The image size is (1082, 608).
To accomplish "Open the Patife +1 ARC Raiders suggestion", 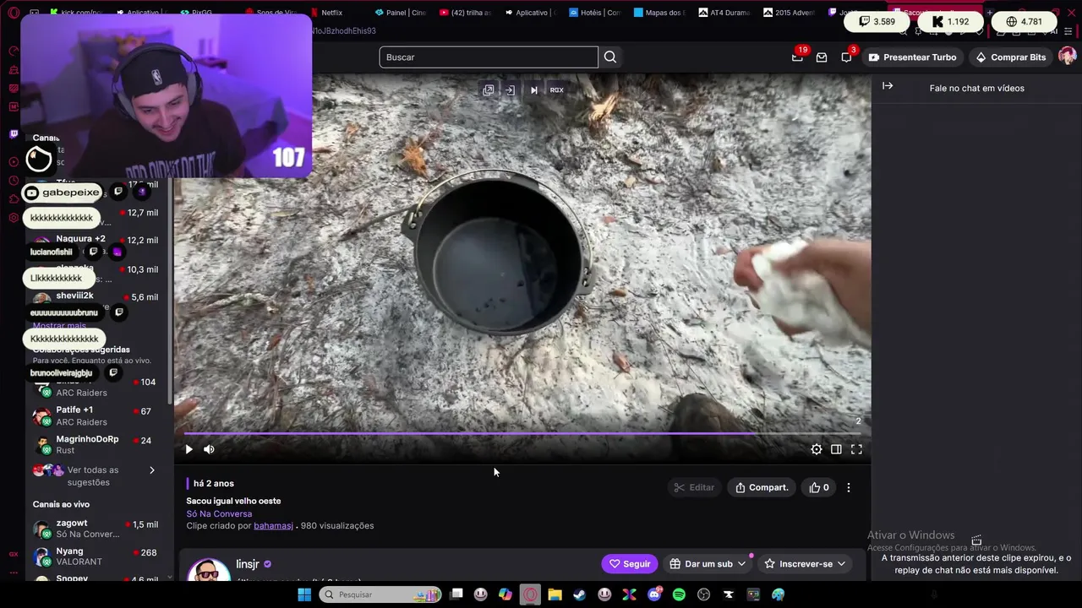I will pyautogui.click(x=96, y=415).
